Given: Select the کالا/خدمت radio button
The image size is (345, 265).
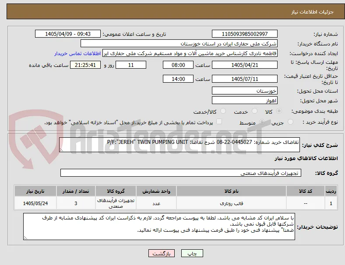Looking at the screenshot, I should (223, 111).
